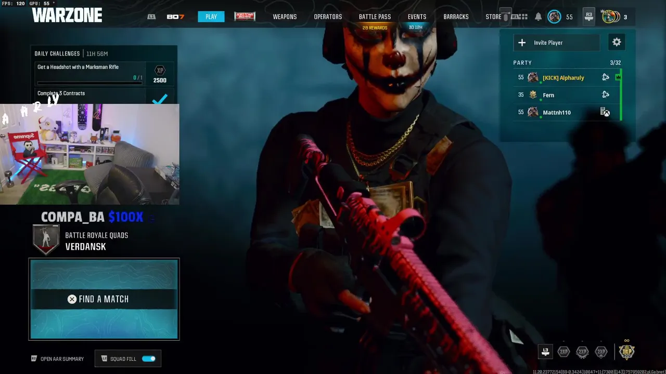This screenshot has width=666, height=374.
Task: Open AAR Summary
Action: [57, 359]
